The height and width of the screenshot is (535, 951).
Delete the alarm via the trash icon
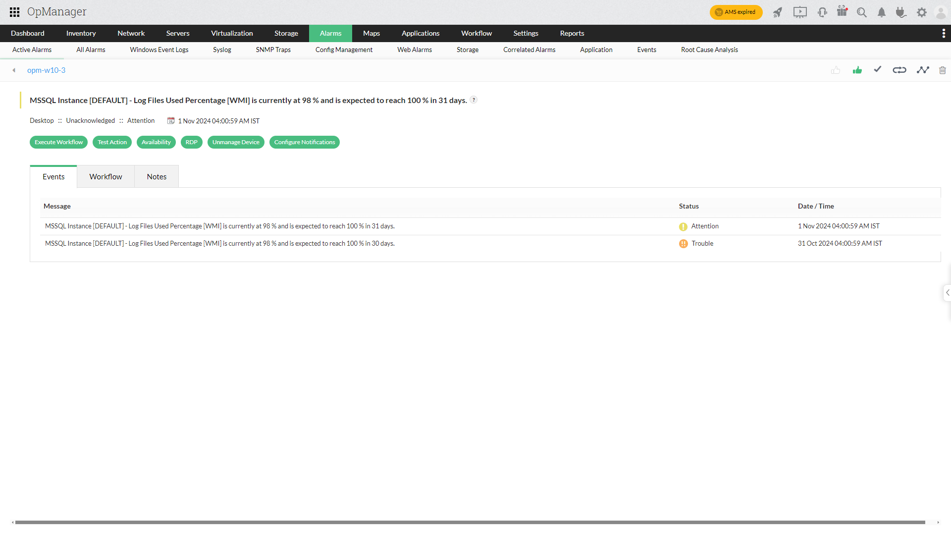tap(943, 70)
